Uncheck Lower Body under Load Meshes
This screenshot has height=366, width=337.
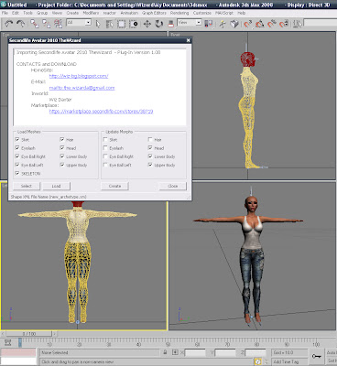click(x=62, y=156)
